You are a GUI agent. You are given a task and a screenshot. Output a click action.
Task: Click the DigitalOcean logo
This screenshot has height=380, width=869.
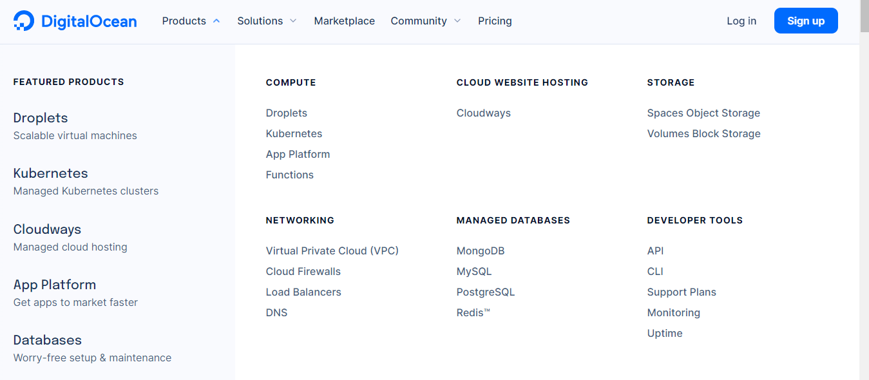75,21
